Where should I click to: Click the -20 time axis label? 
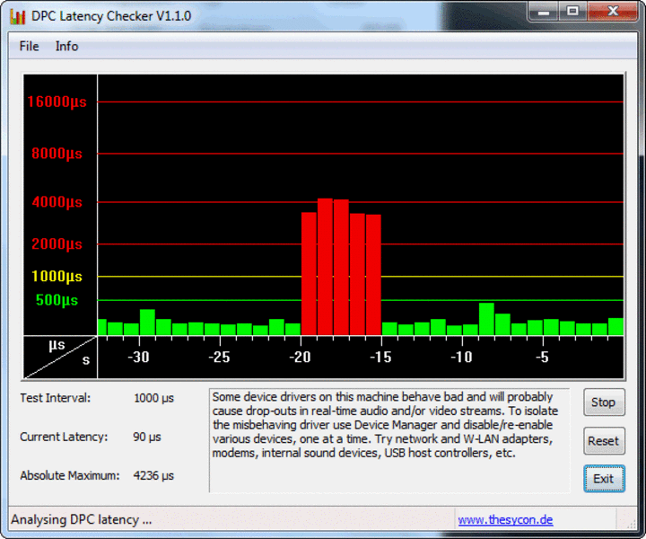tap(300, 357)
